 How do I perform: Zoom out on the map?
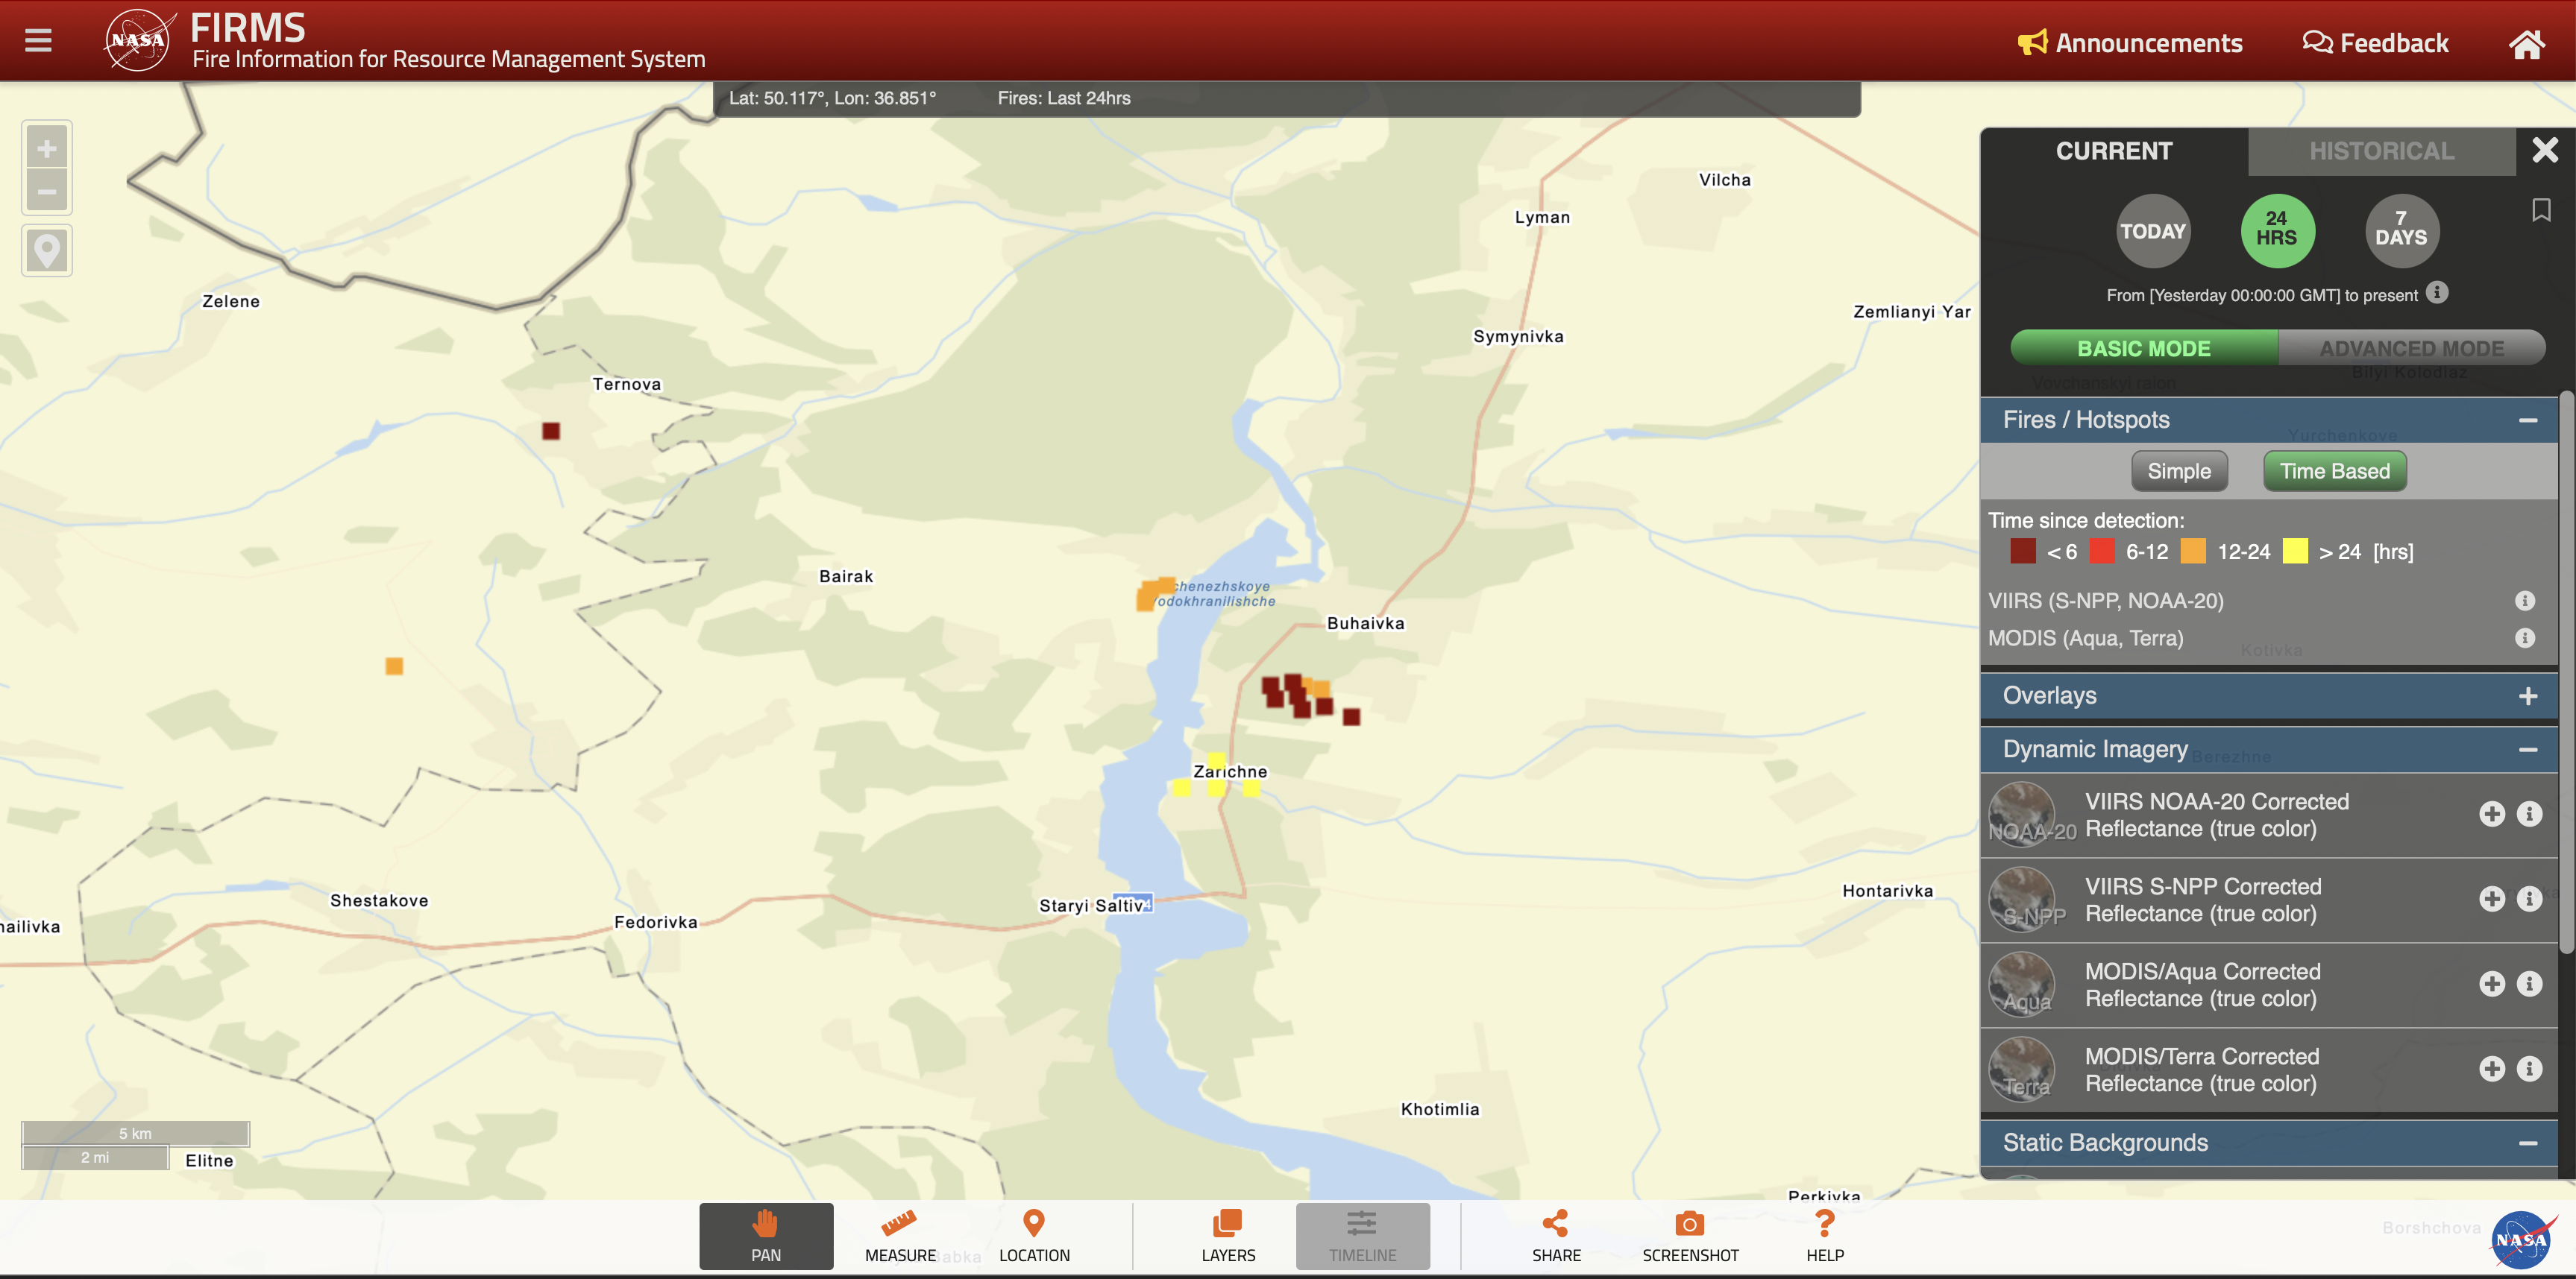pyautogui.click(x=47, y=191)
